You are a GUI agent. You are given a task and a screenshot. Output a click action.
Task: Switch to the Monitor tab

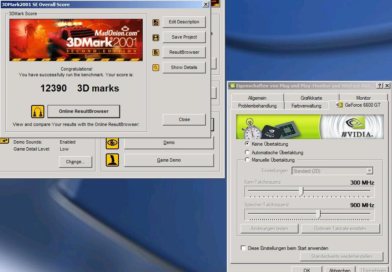[363, 98]
